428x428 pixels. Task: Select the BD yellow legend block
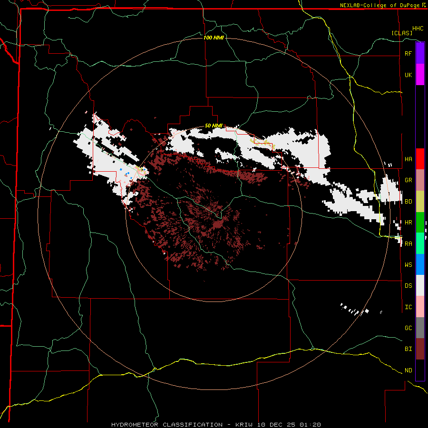(420, 202)
